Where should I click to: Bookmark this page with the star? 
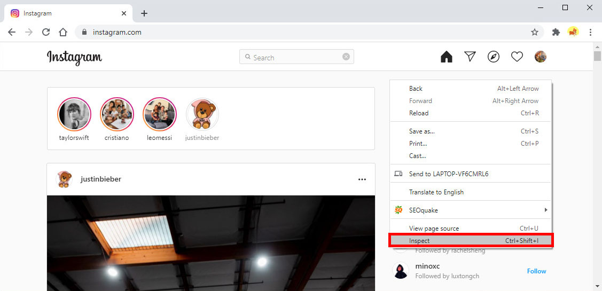pyautogui.click(x=534, y=32)
